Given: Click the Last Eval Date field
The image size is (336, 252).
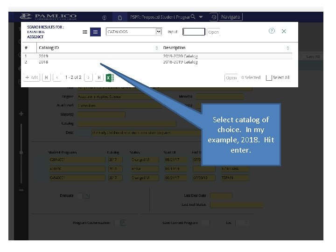Looking at the screenshot, I should 221,196.
